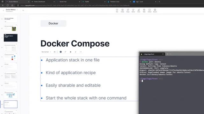
Task: Toggle bold formatting
Action: (x=70, y=52)
